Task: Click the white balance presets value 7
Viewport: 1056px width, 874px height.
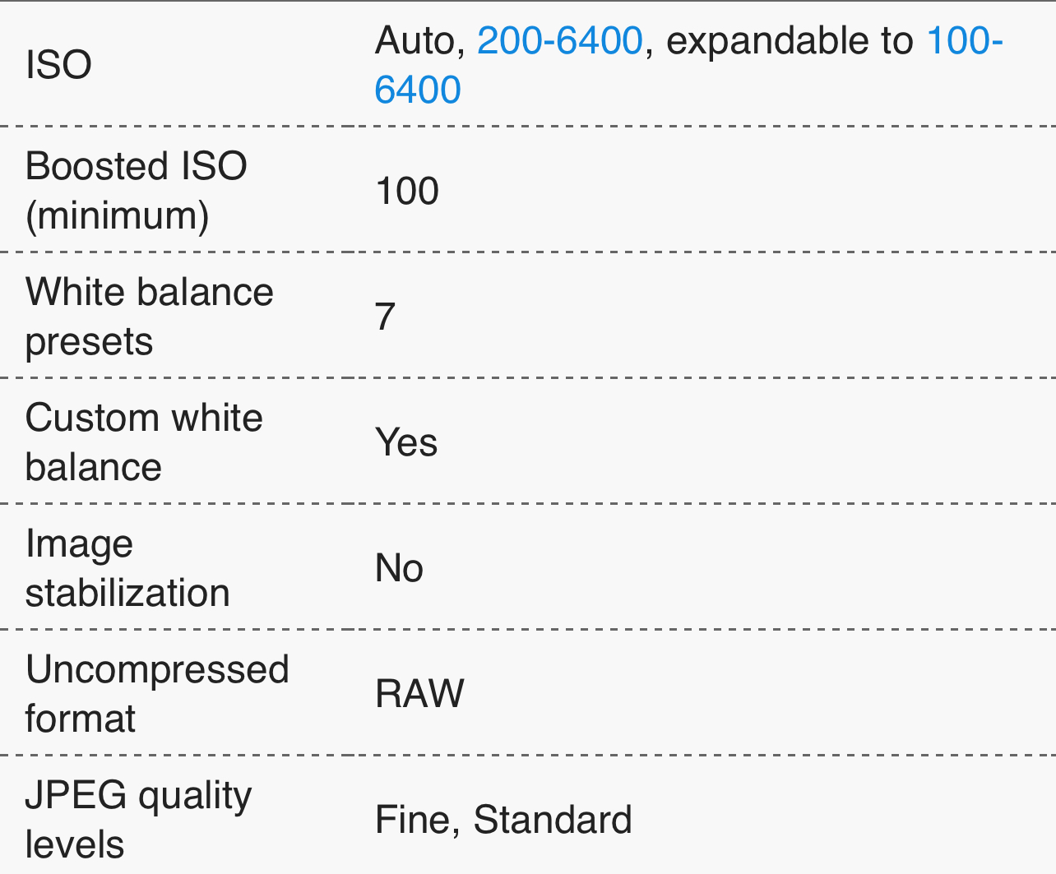Action: tap(386, 317)
